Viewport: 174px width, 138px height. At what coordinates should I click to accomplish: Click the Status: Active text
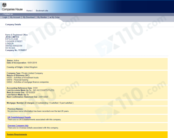13,61
